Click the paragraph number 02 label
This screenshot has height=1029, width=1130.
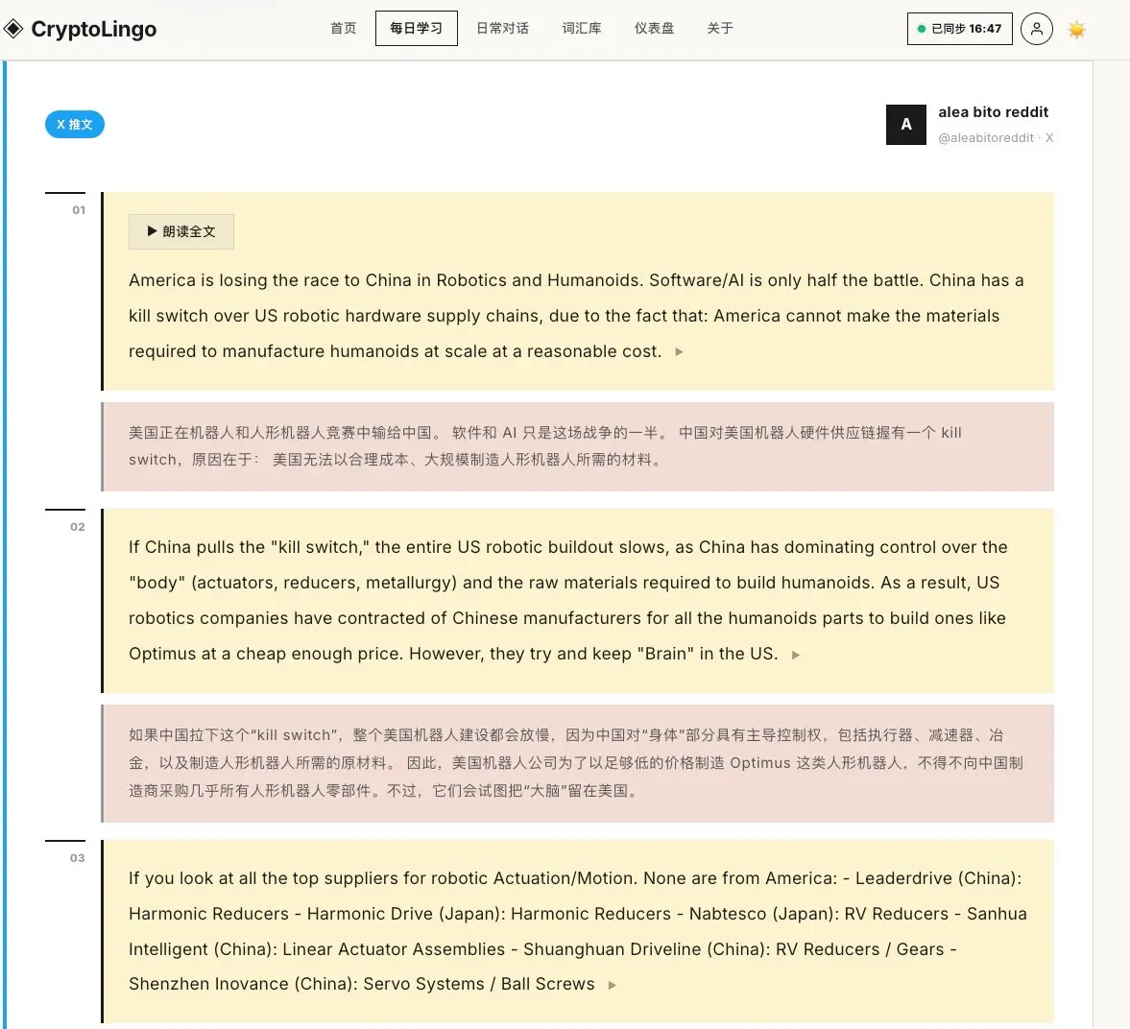click(x=77, y=528)
